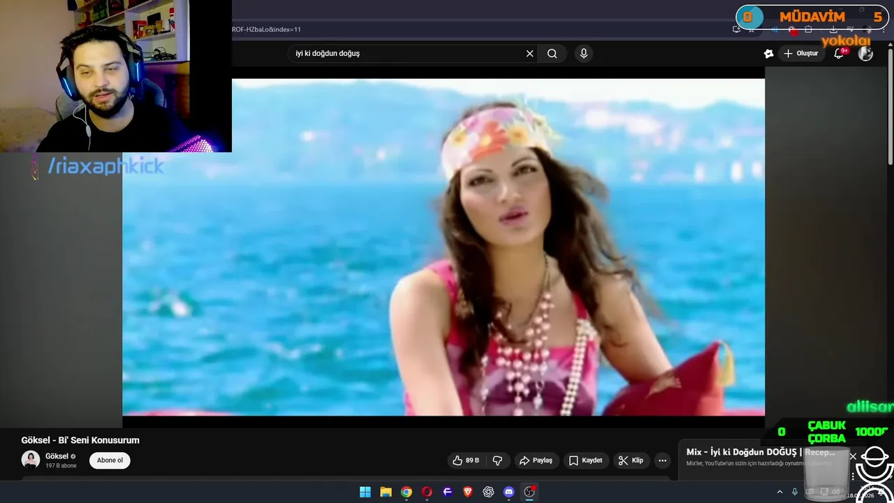Viewport: 894px width, 503px height.
Task: Start voice search with the microphone icon
Action: coord(584,54)
